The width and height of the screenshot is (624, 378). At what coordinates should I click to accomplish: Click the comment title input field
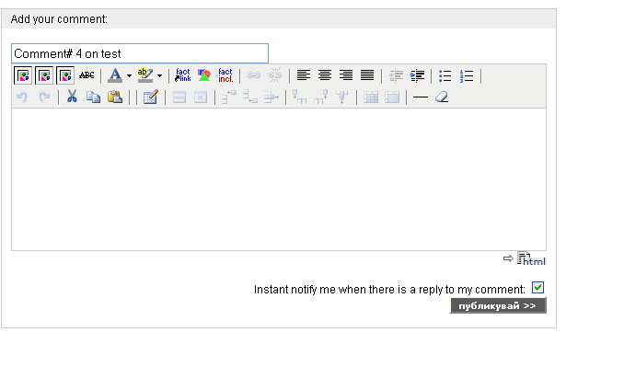click(x=140, y=53)
